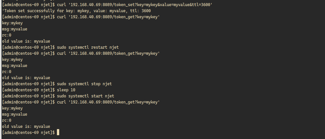The image size is (325, 139).
Task: Click the '[admin@centos-69 njet]$' prompt on the last line
Action: [28, 132]
